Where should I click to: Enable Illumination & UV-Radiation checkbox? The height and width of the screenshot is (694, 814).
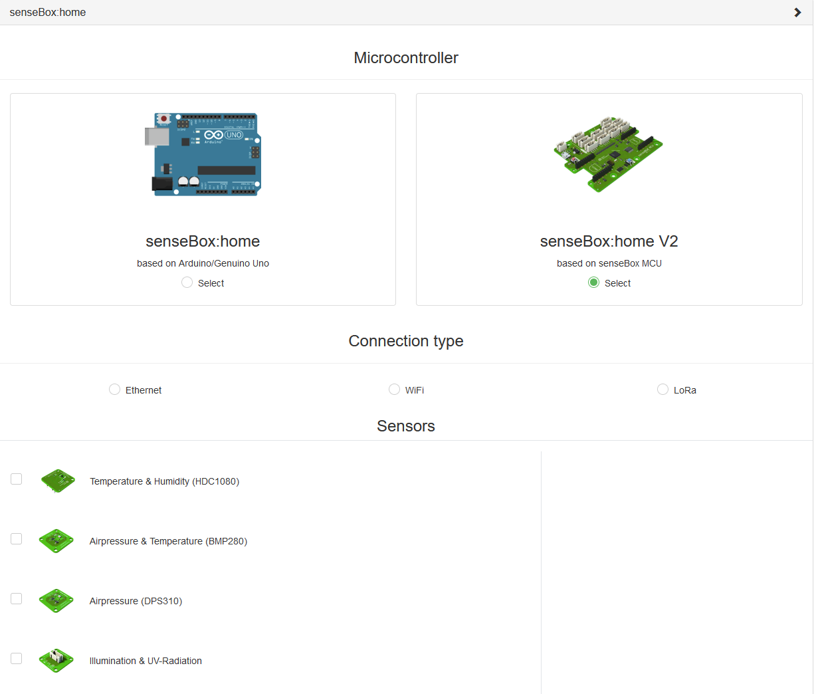click(x=17, y=659)
